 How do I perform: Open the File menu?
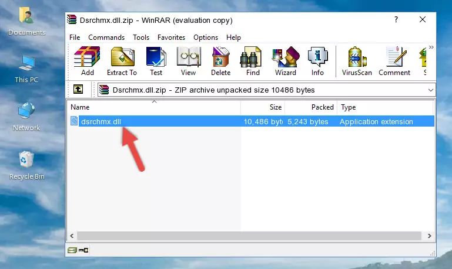(75, 38)
